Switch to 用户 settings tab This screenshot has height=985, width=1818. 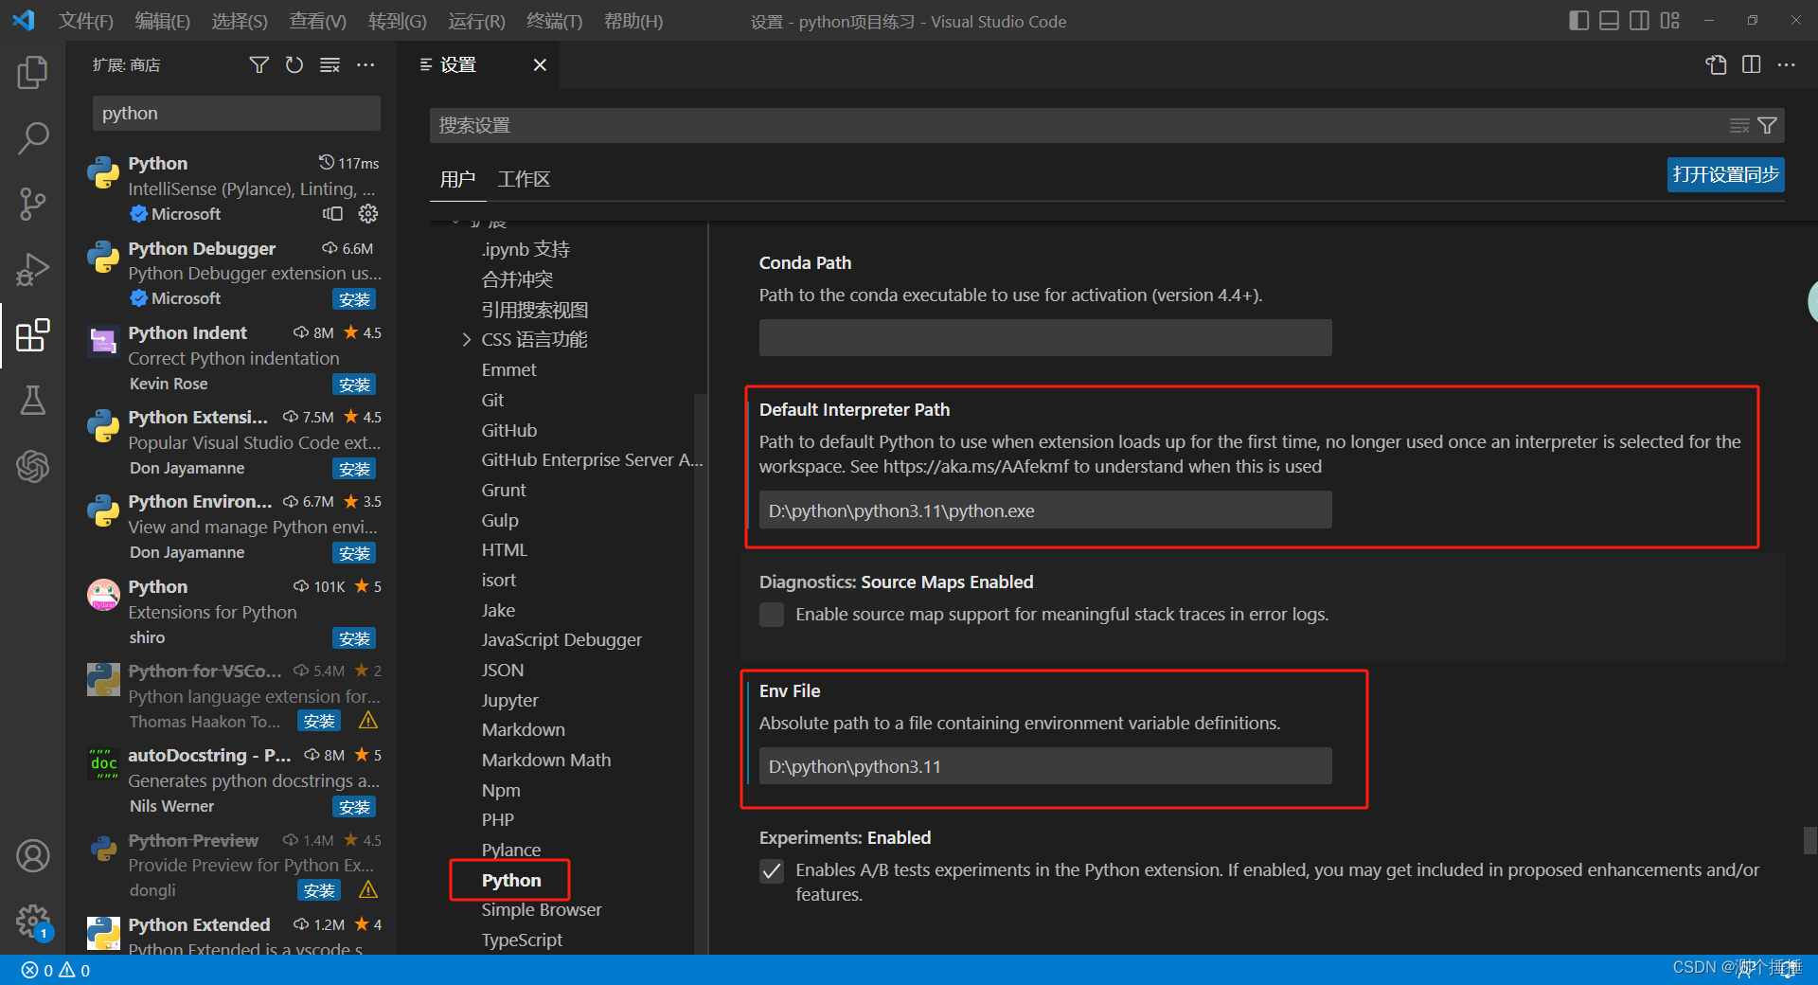(457, 179)
